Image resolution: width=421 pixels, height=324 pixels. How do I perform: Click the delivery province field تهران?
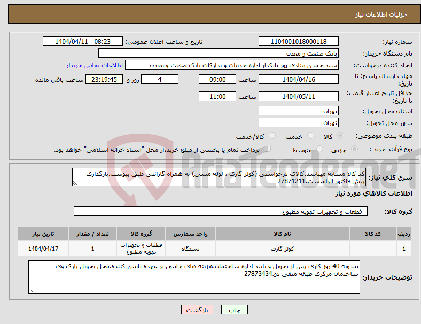299,111
